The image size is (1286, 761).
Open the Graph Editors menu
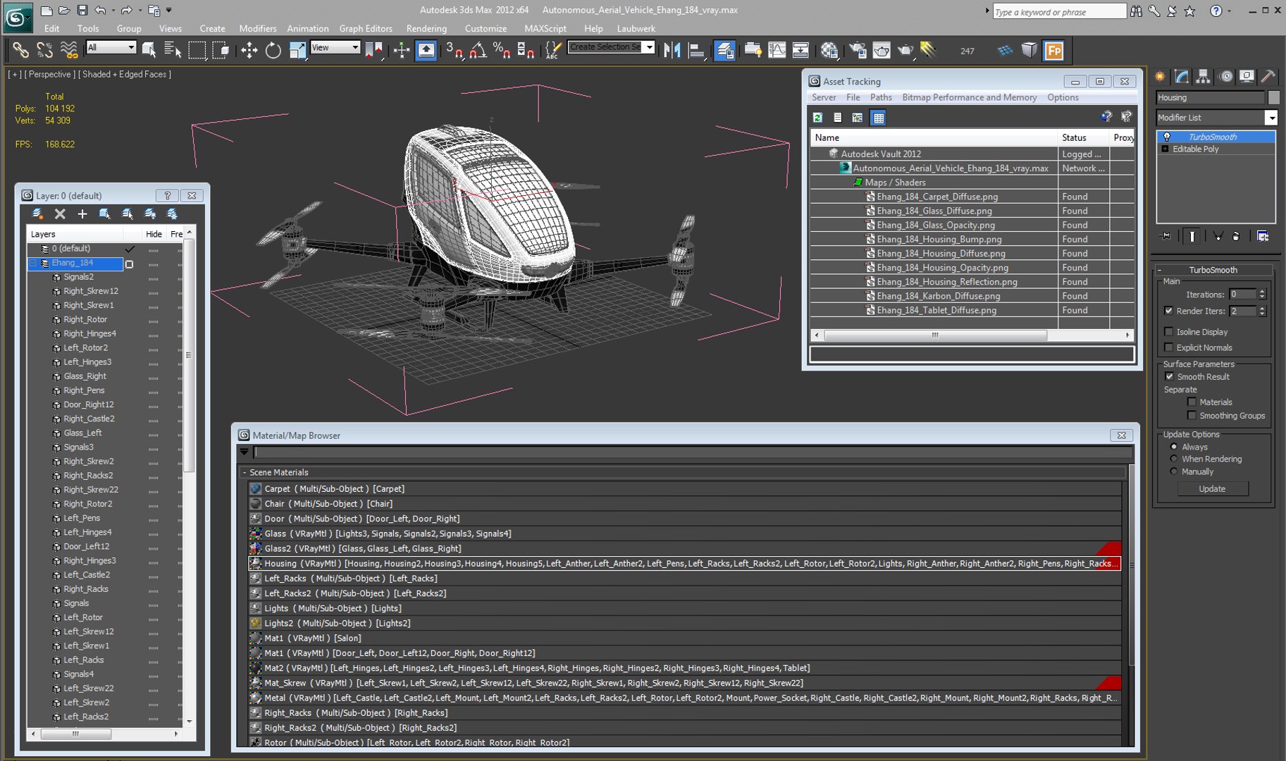[x=366, y=29]
